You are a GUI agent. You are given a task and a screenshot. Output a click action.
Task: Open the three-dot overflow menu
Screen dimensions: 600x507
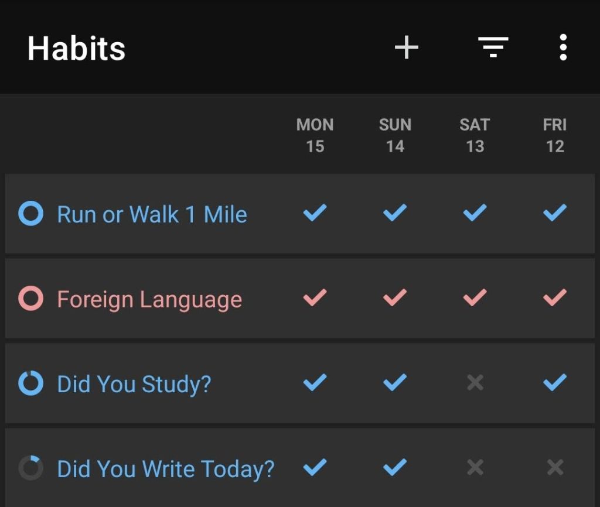(562, 47)
